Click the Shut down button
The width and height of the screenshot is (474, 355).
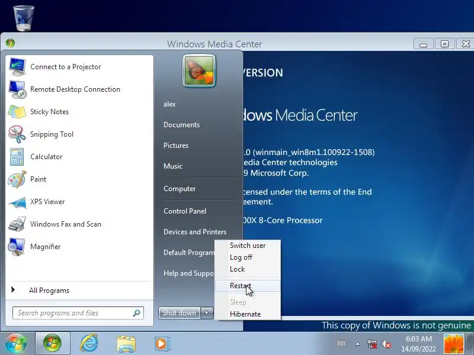tap(180, 313)
